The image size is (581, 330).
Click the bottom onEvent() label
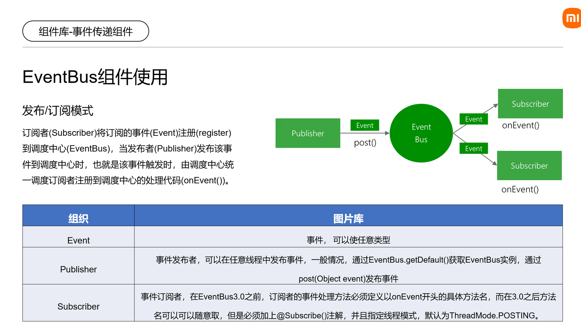coord(520,189)
